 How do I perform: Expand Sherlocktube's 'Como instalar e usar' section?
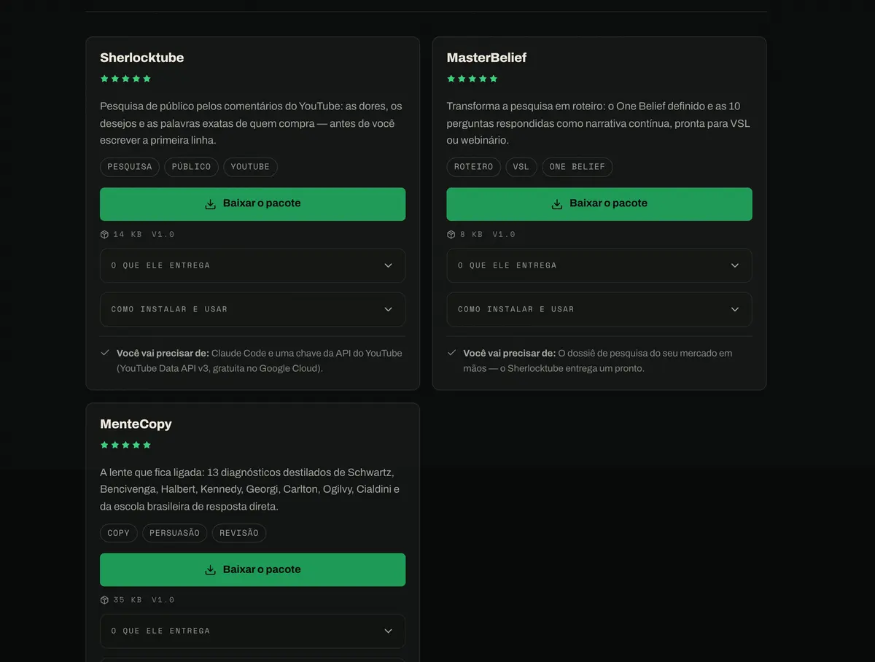pyautogui.click(x=252, y=309)
